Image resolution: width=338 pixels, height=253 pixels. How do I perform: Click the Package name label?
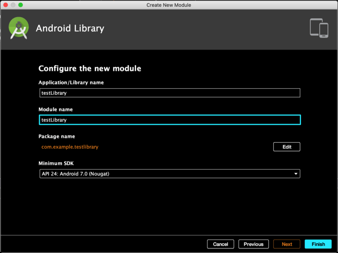point(57,136)
